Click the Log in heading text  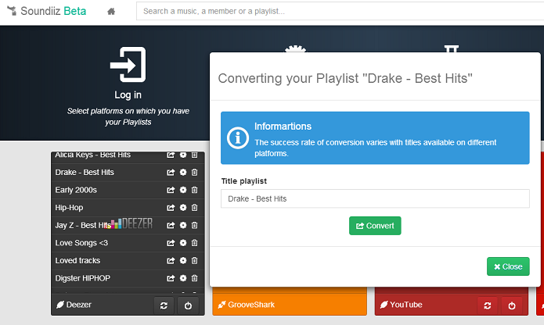coord(128,95)
